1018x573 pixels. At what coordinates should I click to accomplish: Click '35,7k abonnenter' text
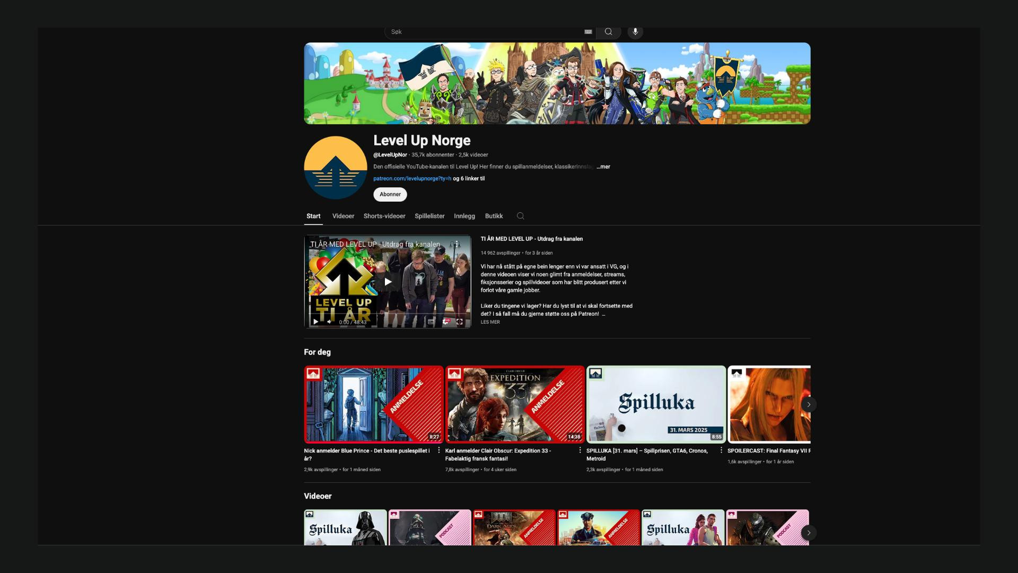coord(433,155)
